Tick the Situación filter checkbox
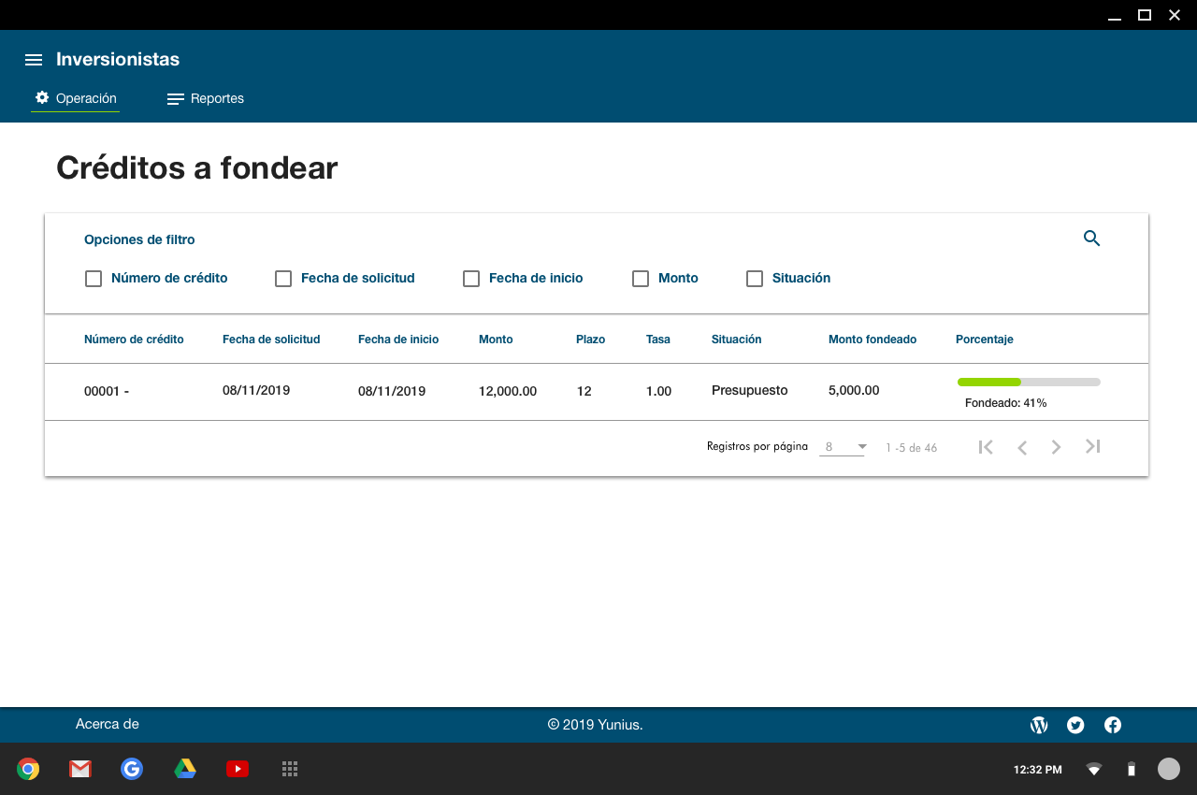This screenshot has width=1197, height=795. [755, 279]
